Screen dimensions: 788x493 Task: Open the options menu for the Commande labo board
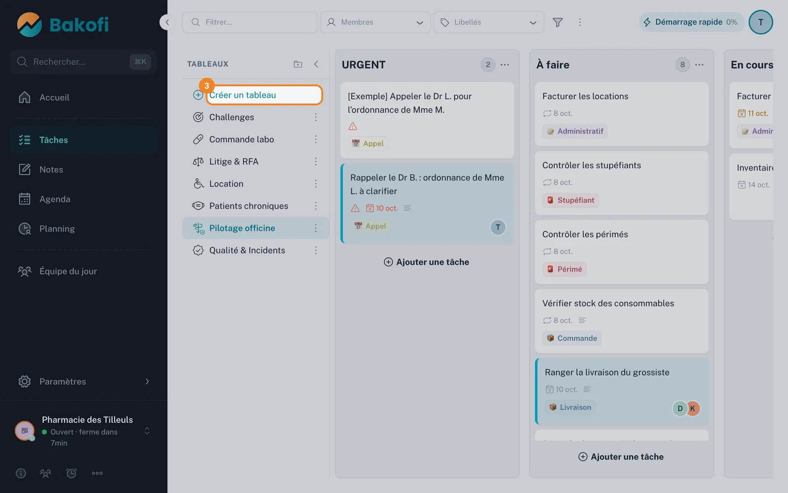316,140
